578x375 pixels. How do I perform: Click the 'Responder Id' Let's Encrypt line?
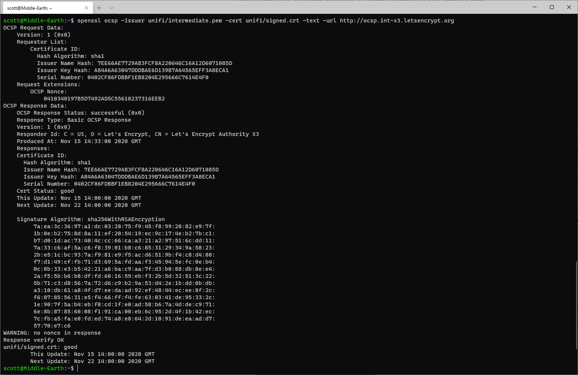(x=138, y=134)
